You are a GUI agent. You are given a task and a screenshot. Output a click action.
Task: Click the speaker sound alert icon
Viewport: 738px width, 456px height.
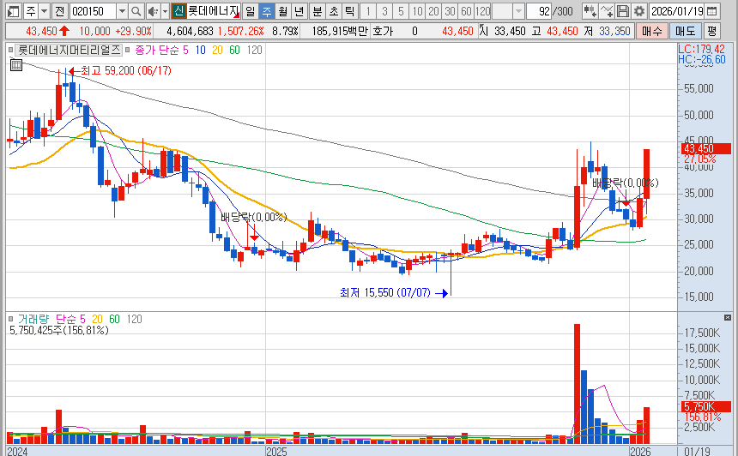pyautogui.click(x=153, y=11)
